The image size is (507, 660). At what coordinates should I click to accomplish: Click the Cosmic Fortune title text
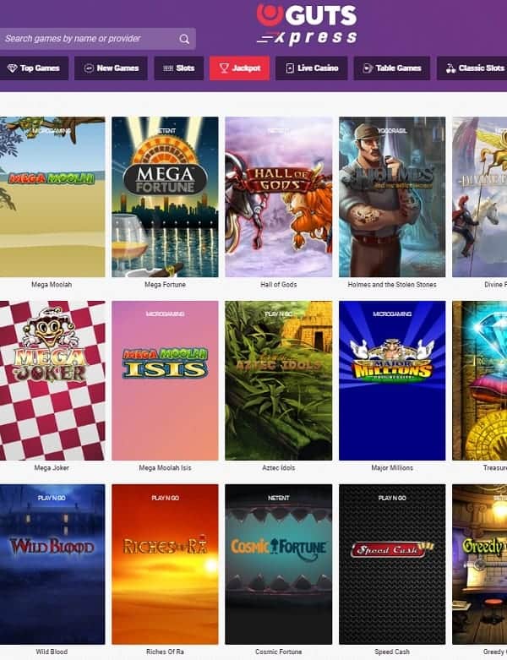coord(279,652)
